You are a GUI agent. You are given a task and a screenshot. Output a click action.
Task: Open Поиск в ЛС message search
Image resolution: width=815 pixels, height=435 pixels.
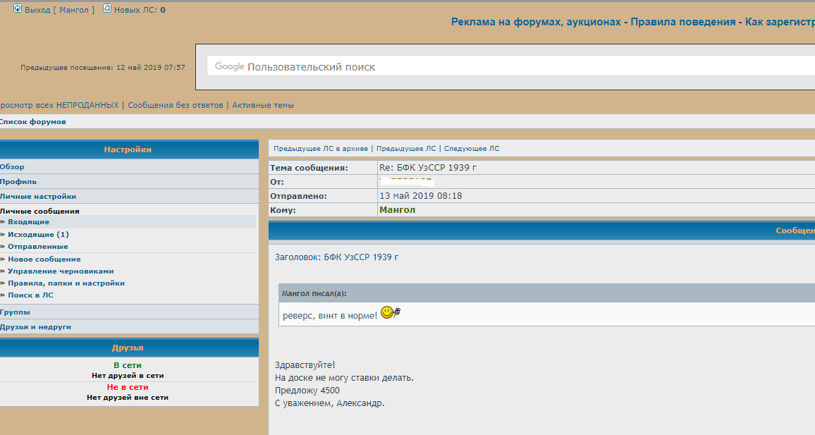pyautogui.click(x=30, y=295)
